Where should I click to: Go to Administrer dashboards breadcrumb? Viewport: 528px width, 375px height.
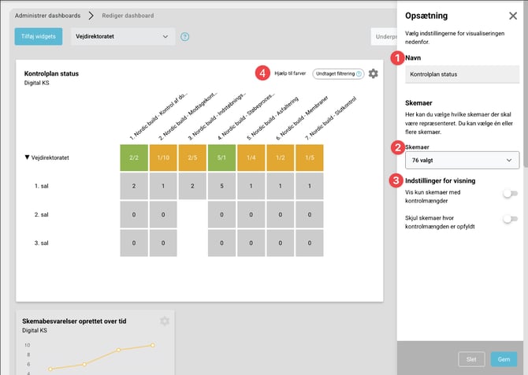(x=47, y=15)
